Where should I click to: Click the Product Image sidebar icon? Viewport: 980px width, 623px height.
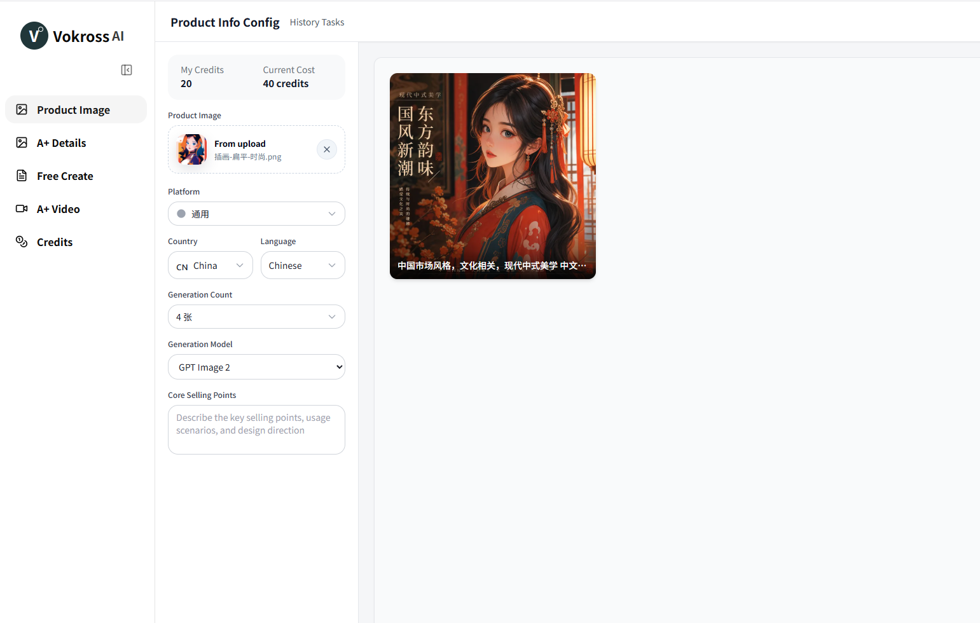click(22, 109)
